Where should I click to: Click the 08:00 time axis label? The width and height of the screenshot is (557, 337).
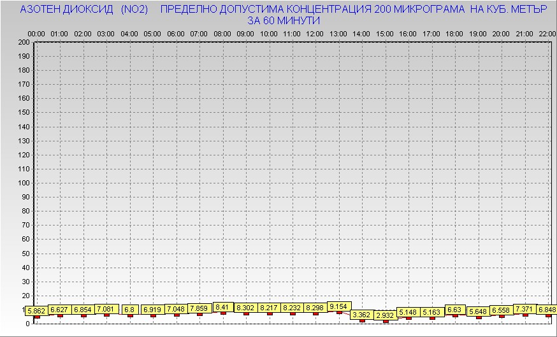point(222,33)
